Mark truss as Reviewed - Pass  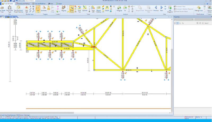(179, 6)
